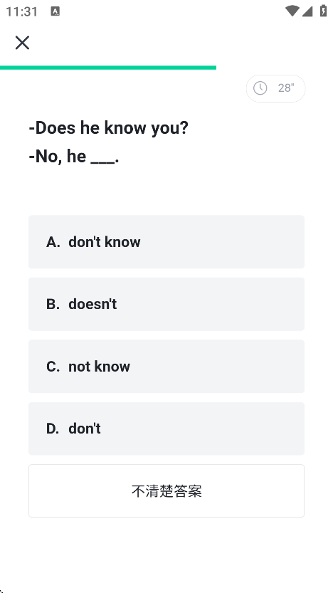Tap the 28" countdown timer text

(x=286, y=88)
